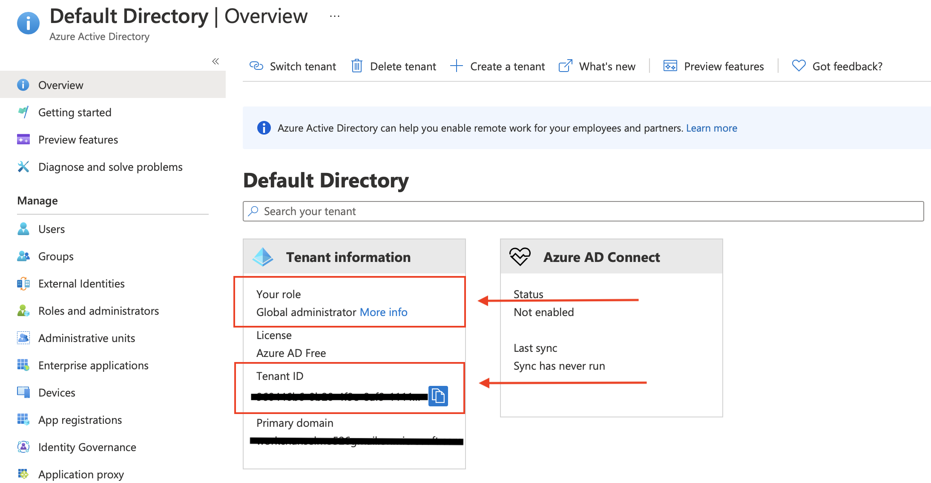Viewport: 931px width, 483px height.
Task: Click the Identity Governance icon
Action: click(x=23, y=447)
